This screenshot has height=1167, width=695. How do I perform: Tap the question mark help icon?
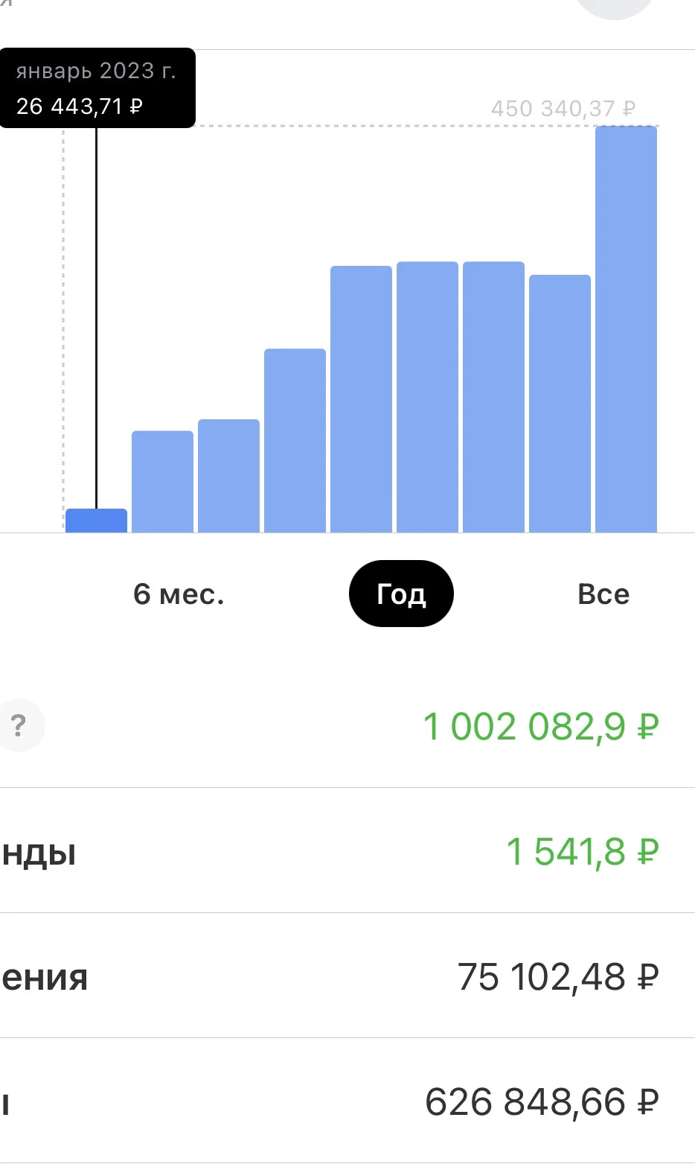coord(19,725)
